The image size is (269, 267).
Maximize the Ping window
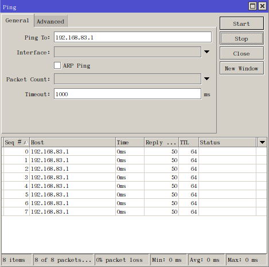click(x=252, y=6)
